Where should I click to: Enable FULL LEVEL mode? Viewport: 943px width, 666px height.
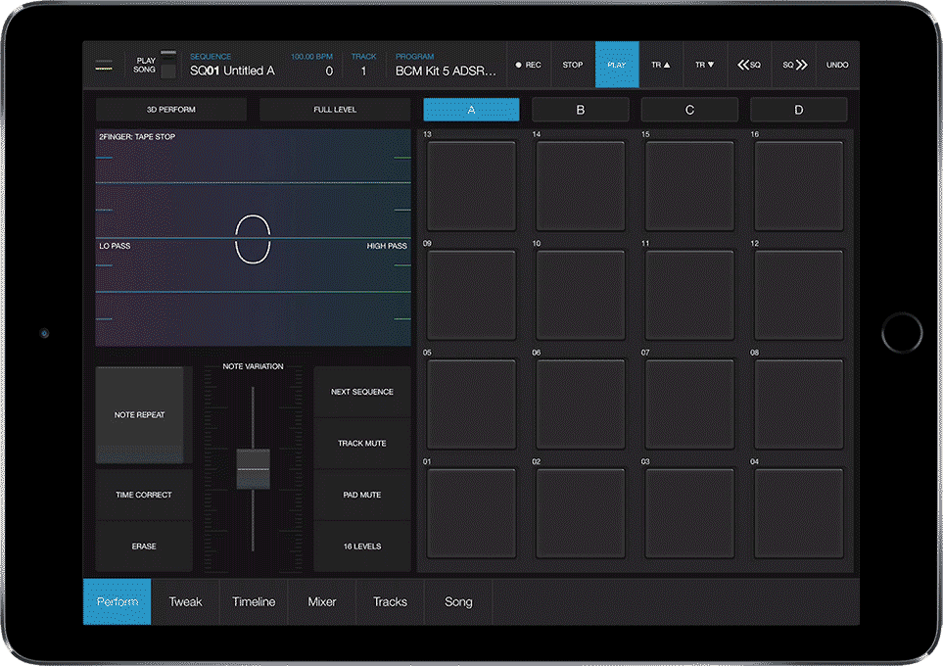pyautogui.click(x=335, y=110)
